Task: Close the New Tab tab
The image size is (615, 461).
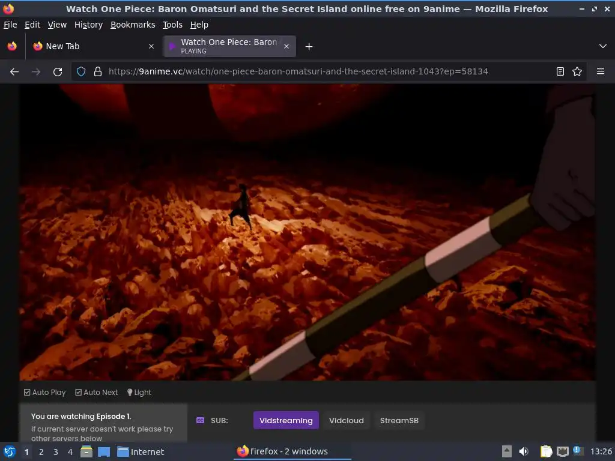Action: (x=151, y=46)
